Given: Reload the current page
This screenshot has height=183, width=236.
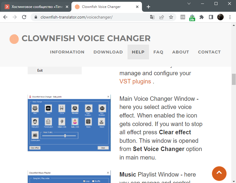Looking at the screenshot, I should (24, 17).
